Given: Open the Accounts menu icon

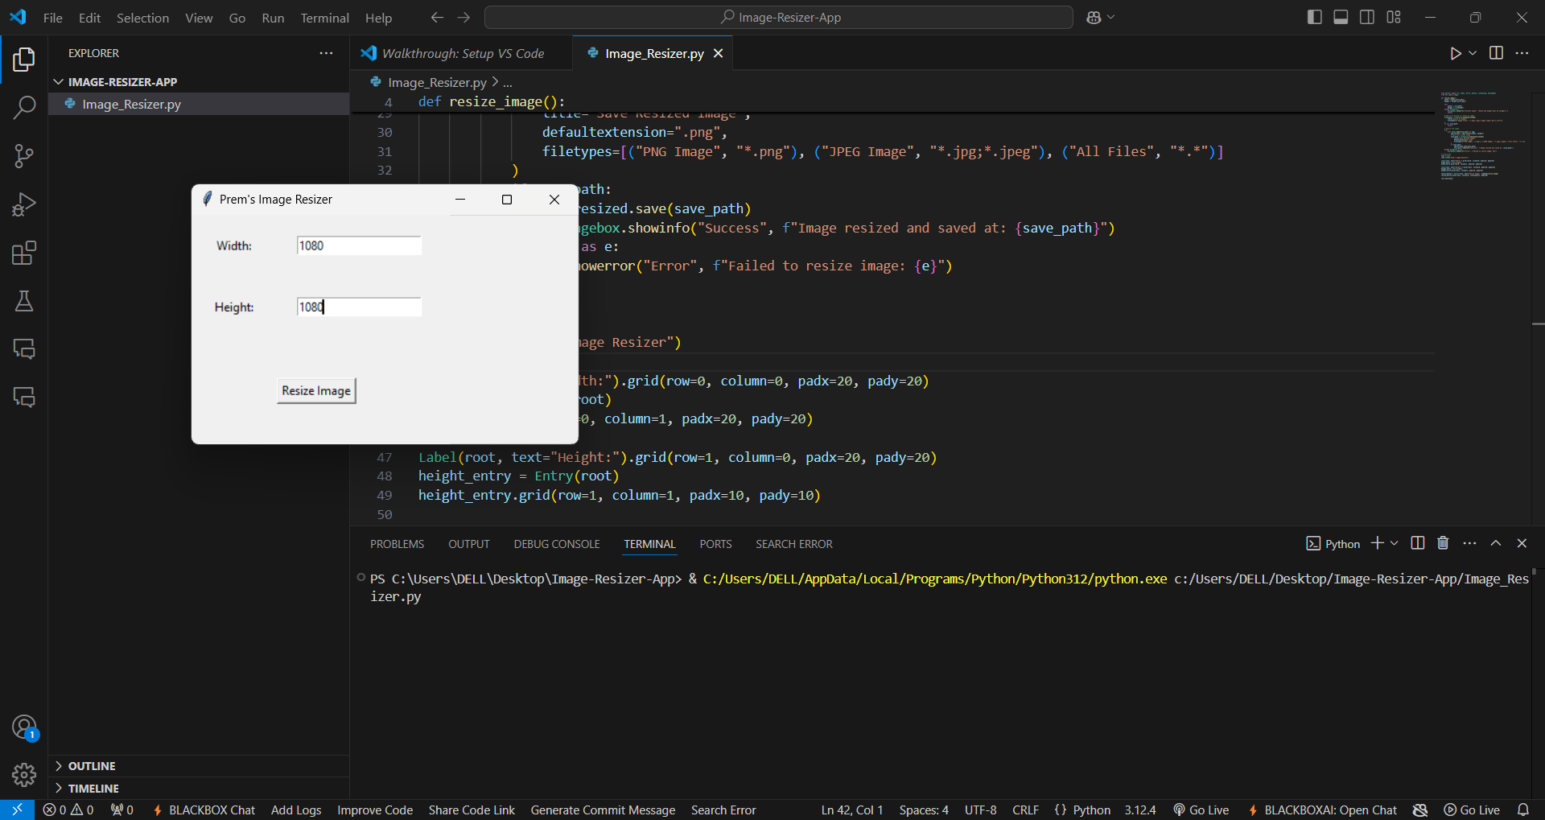Looking at the screenshot, I should [24, 727].
